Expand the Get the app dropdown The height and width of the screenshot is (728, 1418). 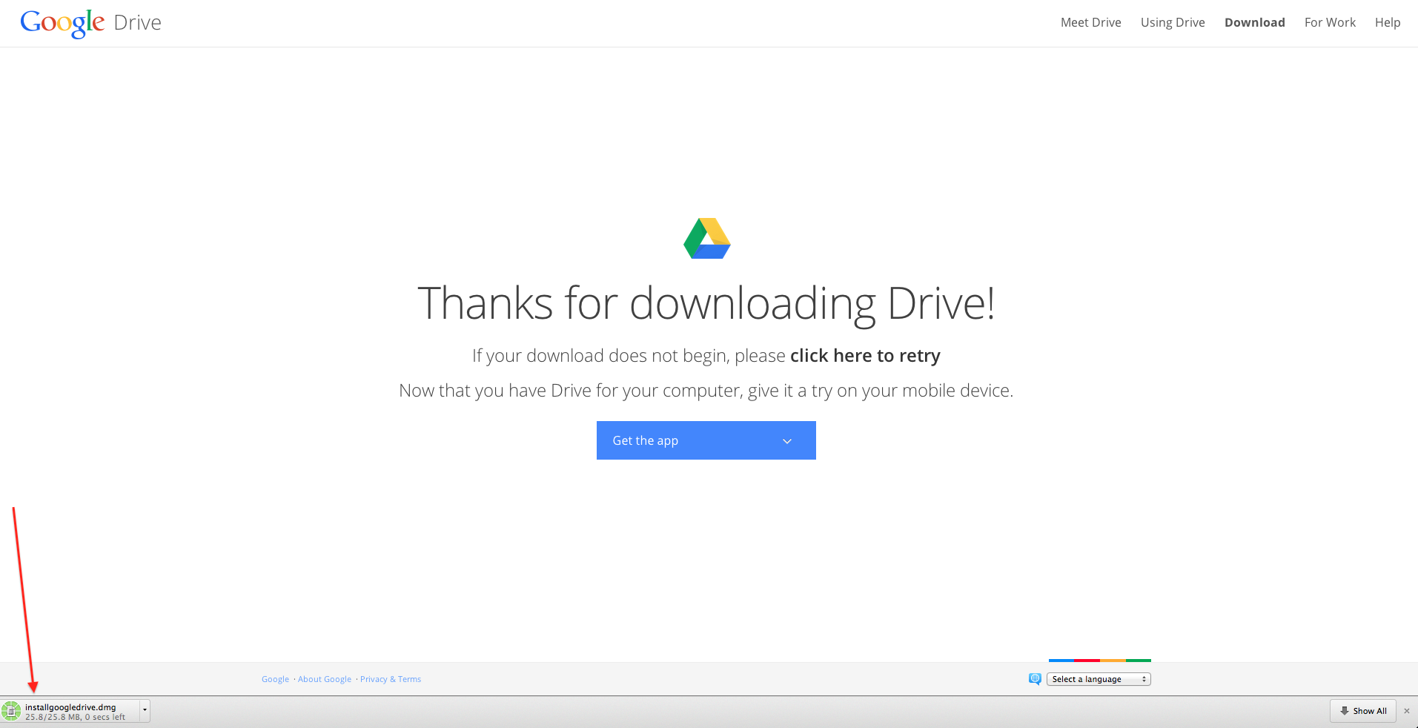[x=706, y=440]
